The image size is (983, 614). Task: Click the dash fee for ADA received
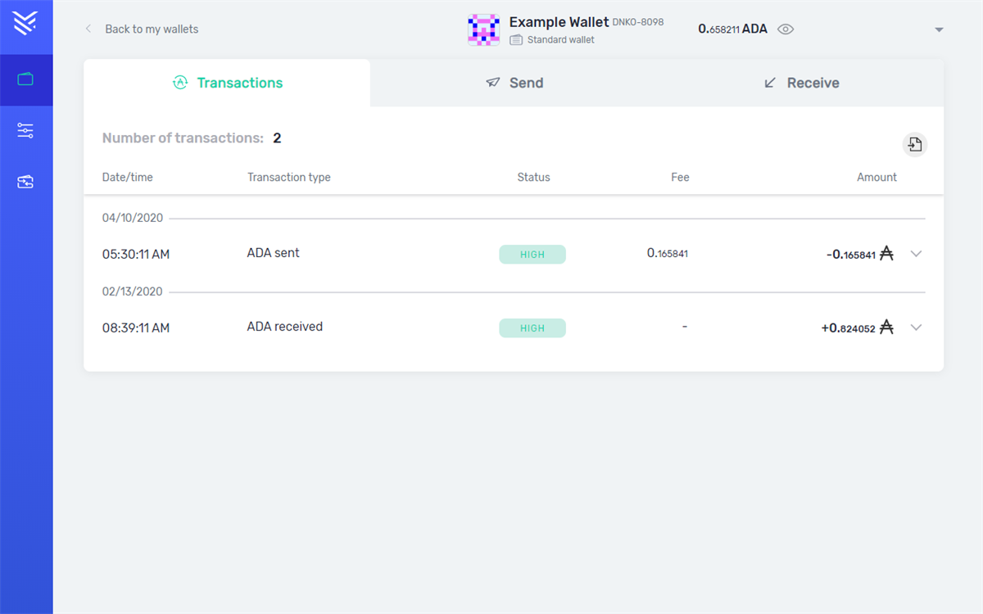[684, 327]
